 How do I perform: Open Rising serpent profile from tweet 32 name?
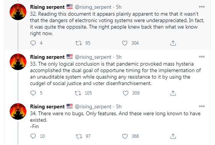click(x=47, y=7)
